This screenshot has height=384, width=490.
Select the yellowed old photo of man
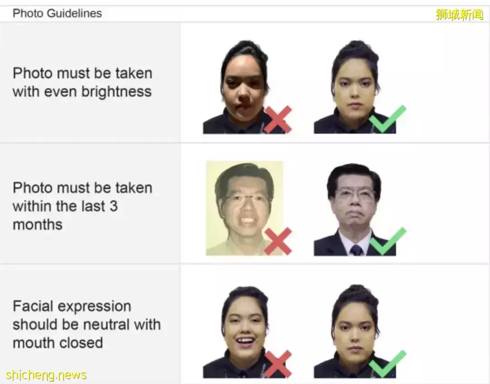(245, 208)
